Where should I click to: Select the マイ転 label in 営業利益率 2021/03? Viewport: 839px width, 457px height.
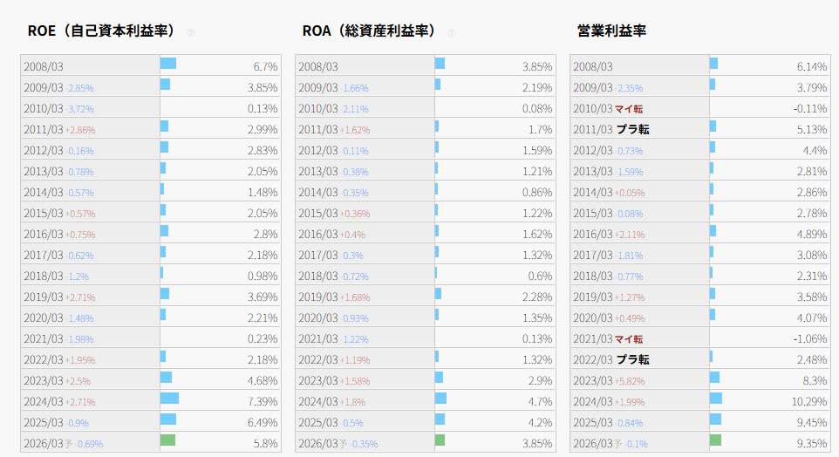point(629,339)
